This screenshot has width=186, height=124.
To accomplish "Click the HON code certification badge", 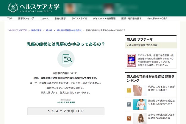I will [x=131, y=60].
